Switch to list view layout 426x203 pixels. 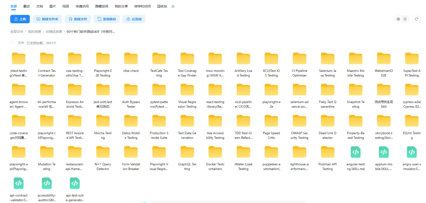[405, 19]
